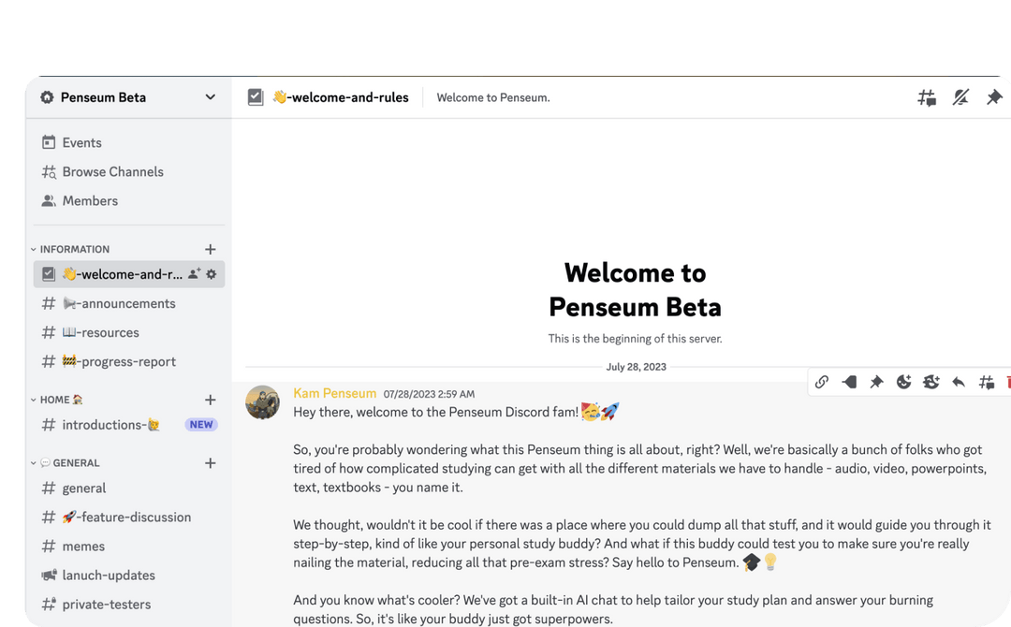
Task: Open the memes channel
Action: point(84,546)
